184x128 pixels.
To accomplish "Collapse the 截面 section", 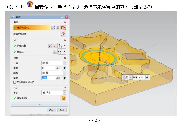I will (x=65, y=22).
